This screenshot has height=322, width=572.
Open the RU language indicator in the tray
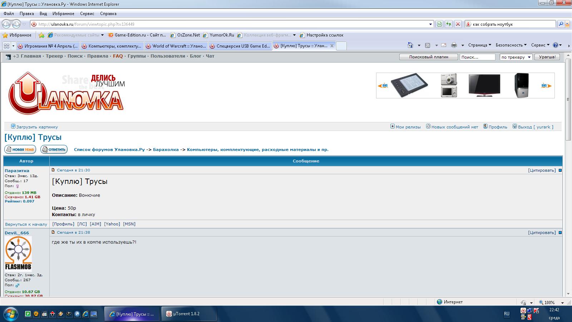point(507,314)
